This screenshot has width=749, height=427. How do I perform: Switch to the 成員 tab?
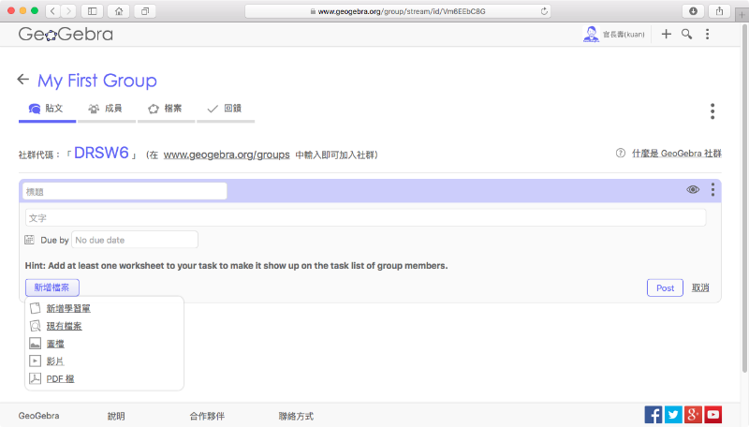[106, 109]
